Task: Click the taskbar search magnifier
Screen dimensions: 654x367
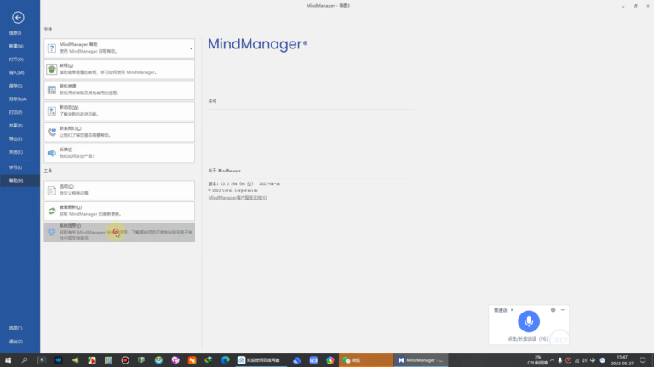Action: click(25, 360)
